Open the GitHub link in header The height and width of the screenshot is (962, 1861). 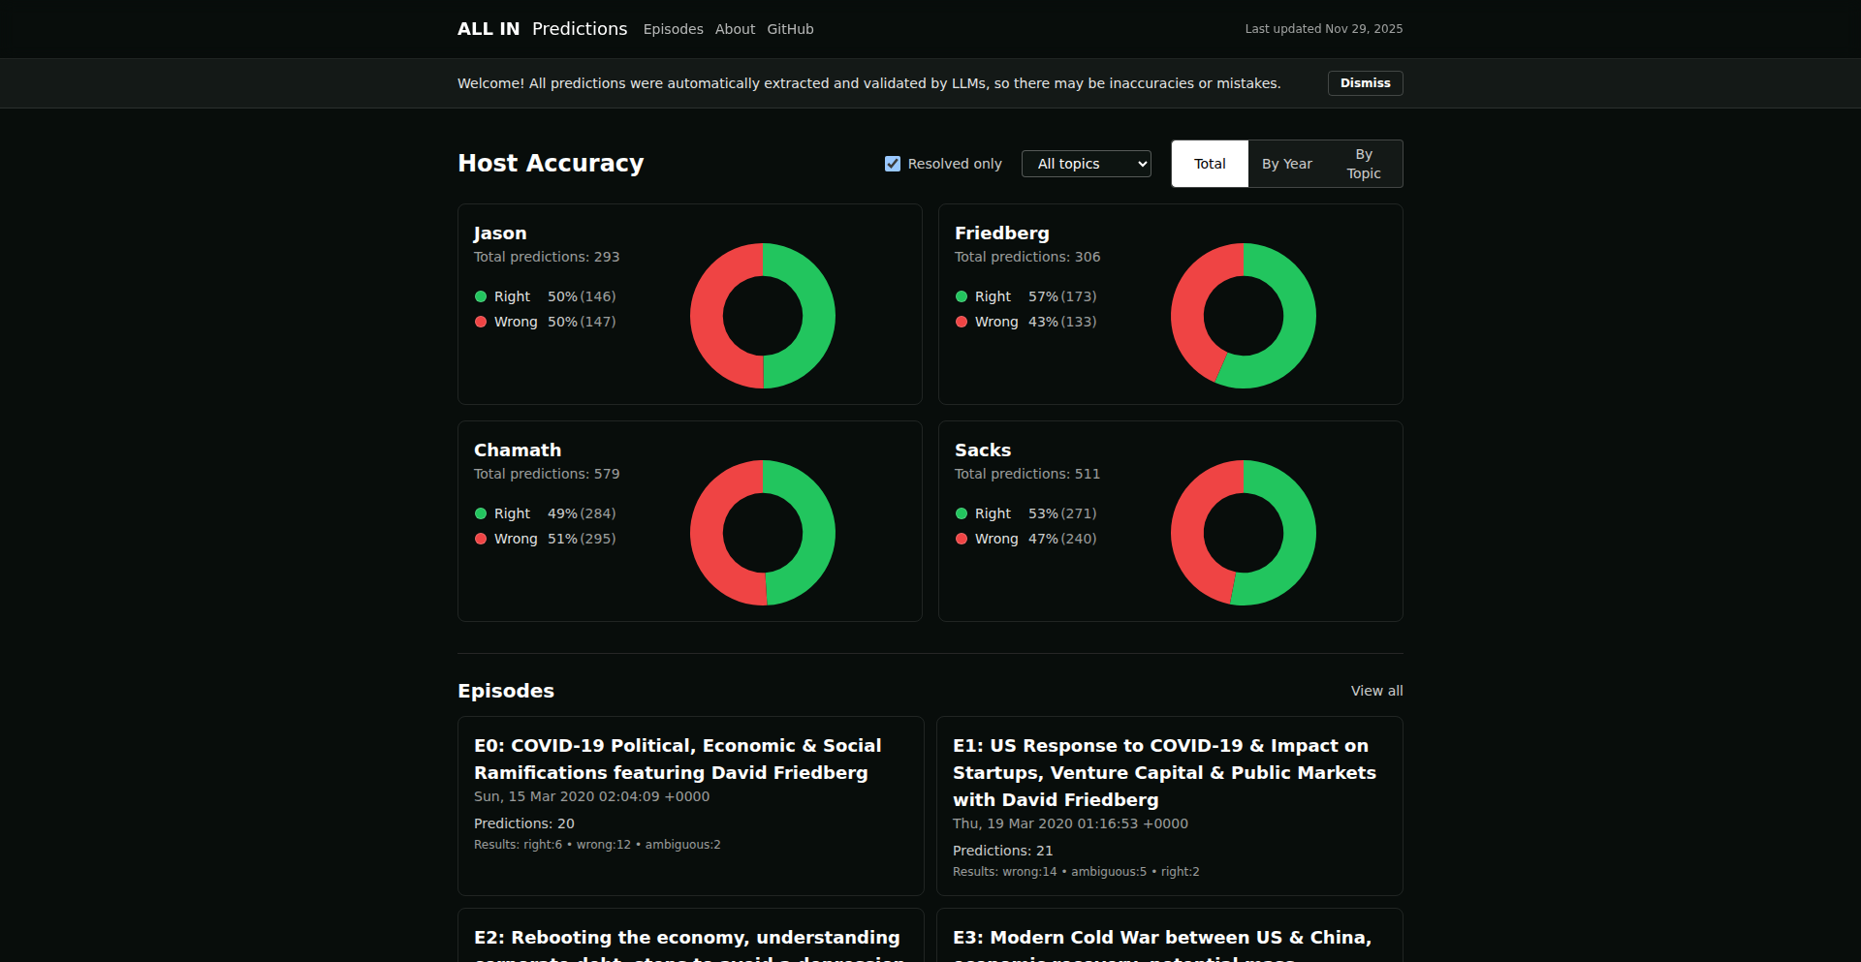[790, 29]
